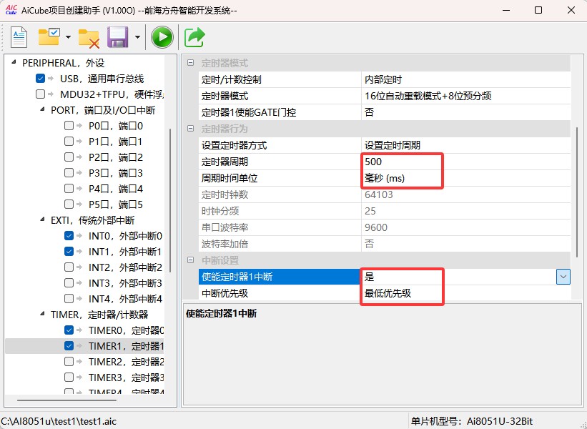Screen dimensions: 587x429
Task: Check P1口 端口1 checkbox
Action: point(69,141)
